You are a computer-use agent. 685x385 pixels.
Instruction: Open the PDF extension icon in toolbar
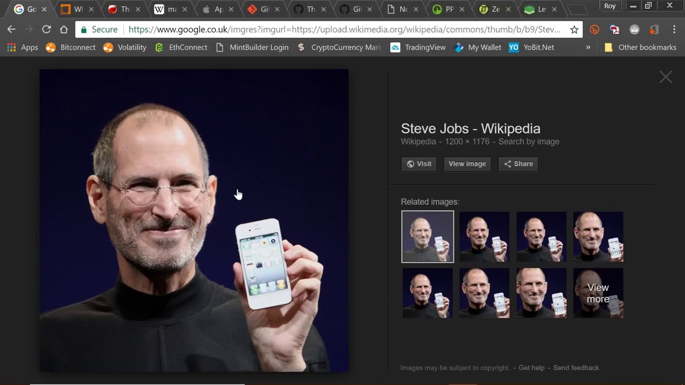(x=614, y=29)
